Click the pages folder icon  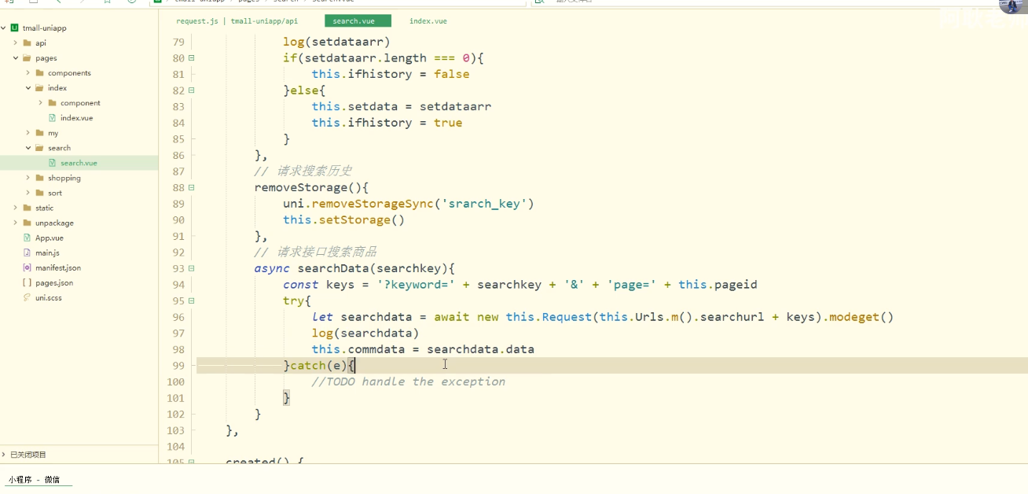[x=28, y=57]
